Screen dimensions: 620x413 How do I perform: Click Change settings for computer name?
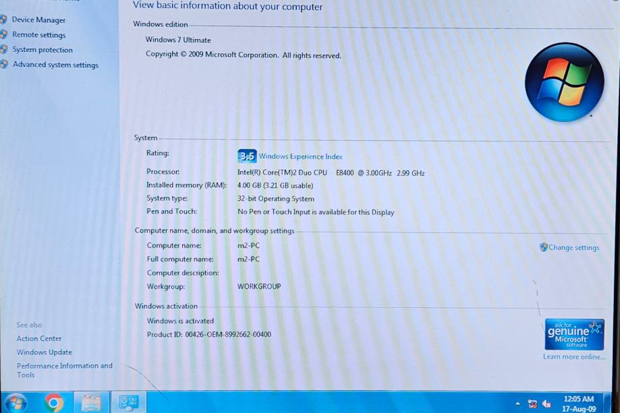tap(573, 247)
